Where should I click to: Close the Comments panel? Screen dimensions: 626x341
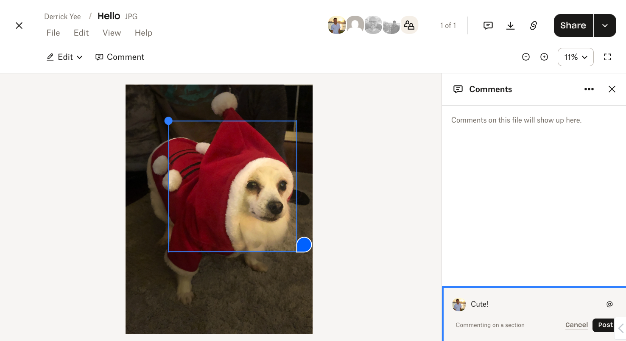612,89
